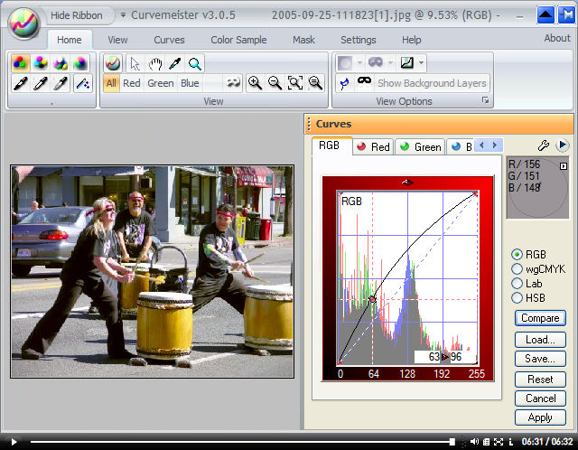Click the Compare button
Screen dimensions: 578x450
[x=540, y=318]
